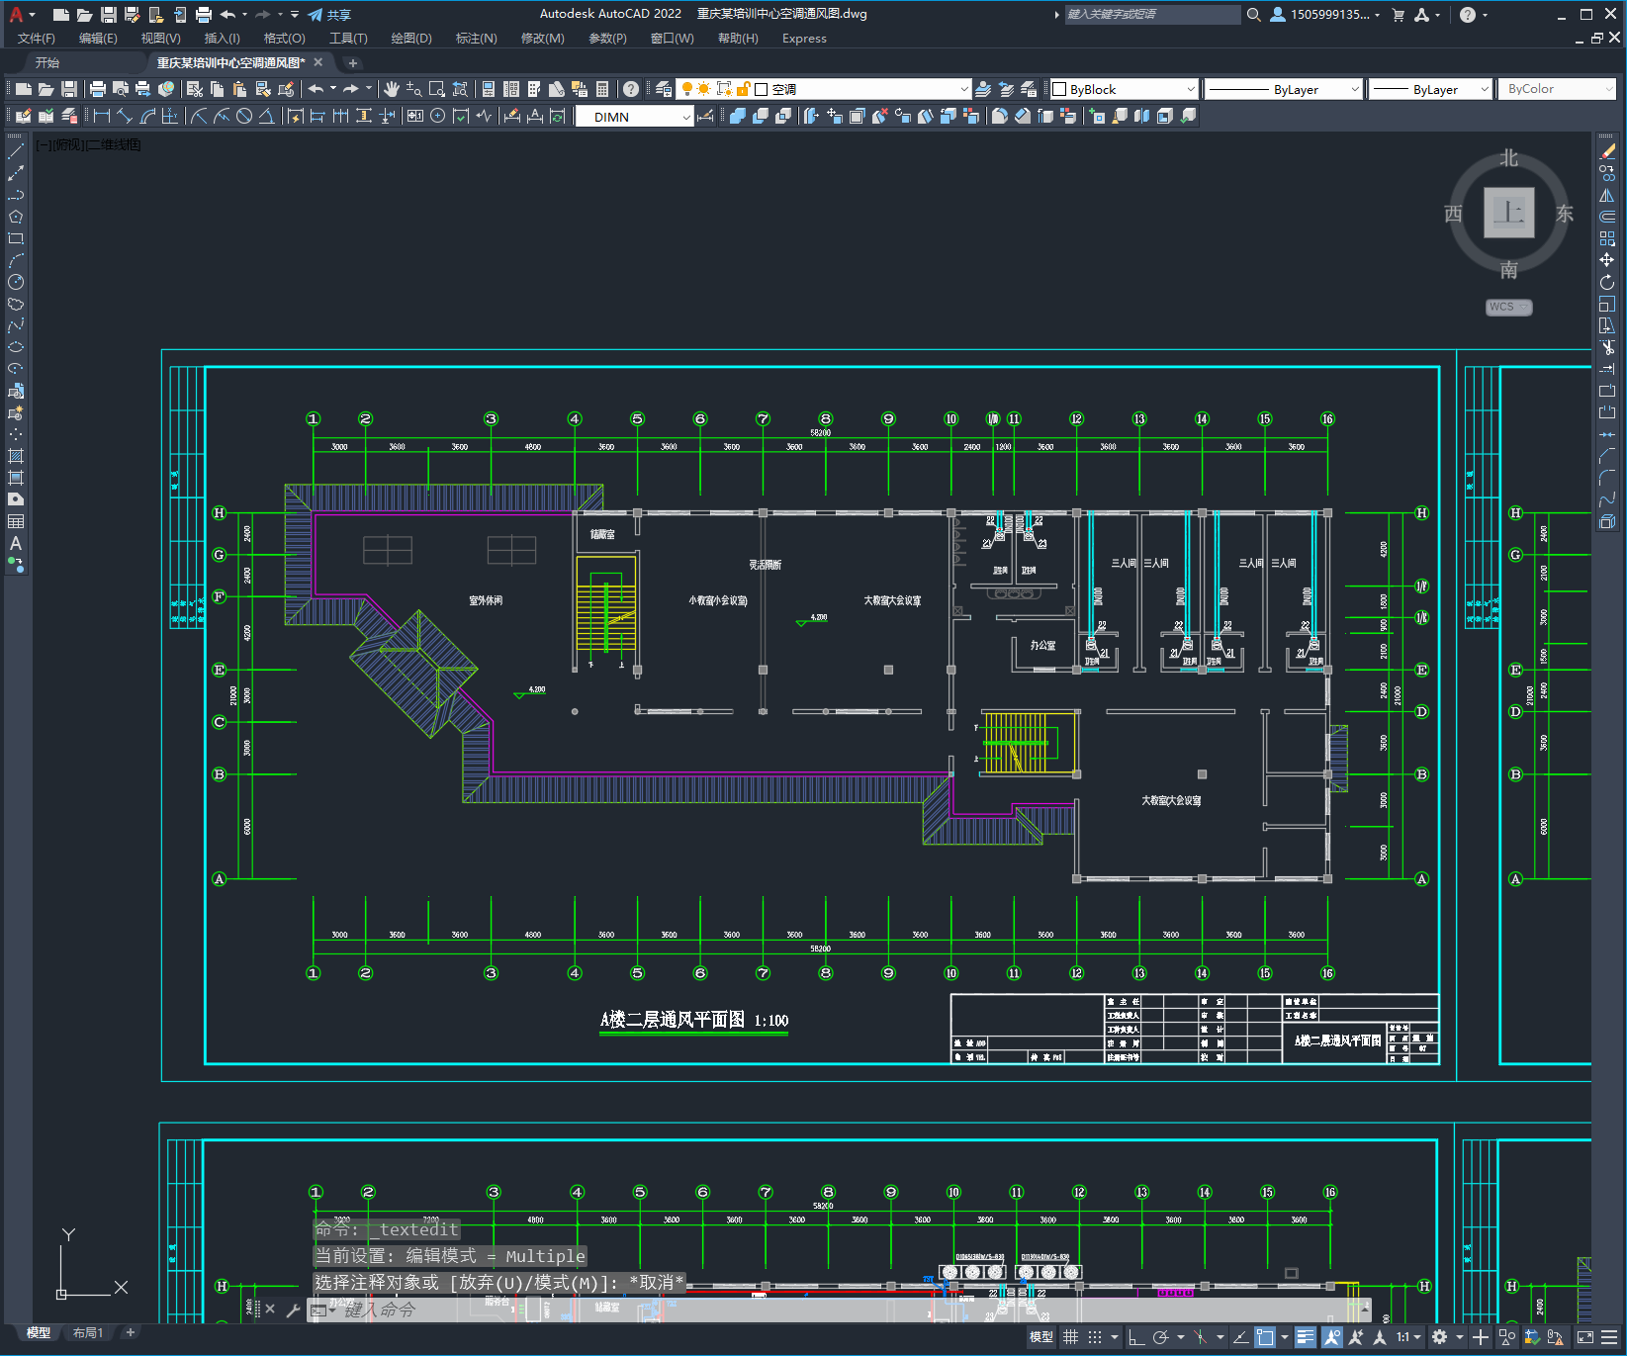Choose the Hatch tool in left toolbar
1627x1356 pixels.
pos(16,456)
